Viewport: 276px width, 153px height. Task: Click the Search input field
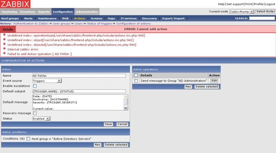(262, 19)
